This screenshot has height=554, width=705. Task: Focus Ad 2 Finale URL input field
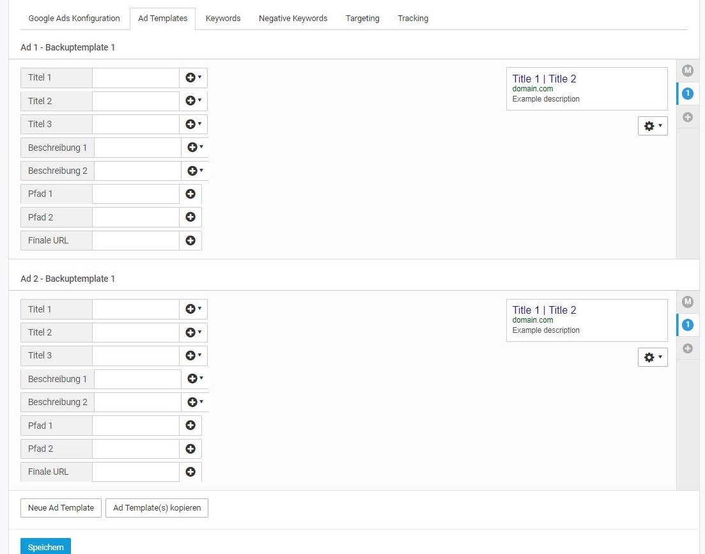[136, 472]
